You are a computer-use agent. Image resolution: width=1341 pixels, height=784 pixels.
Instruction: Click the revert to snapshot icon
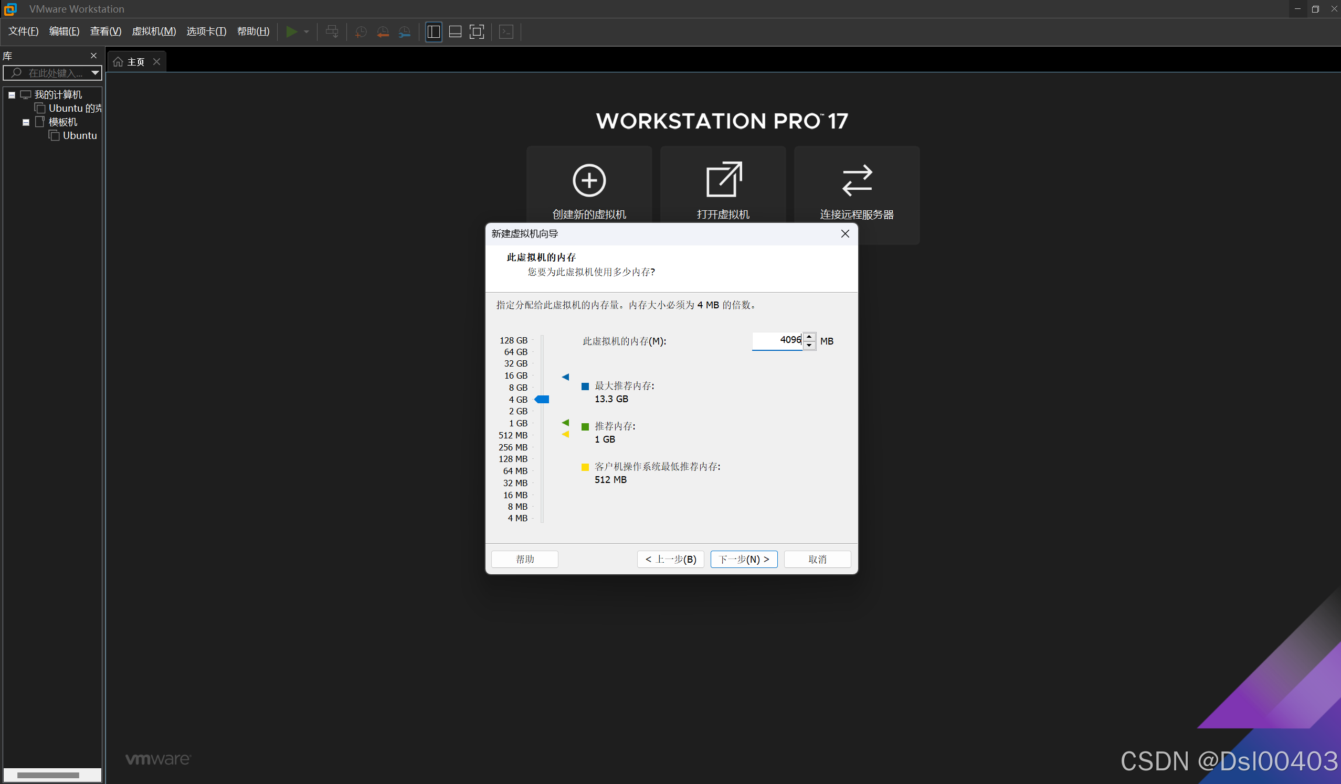click(383, 32)
